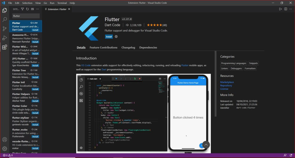The height and width of the screenshot is (158, 295).
Task: Select the Snippets category tag
Action: click(253, 63)
